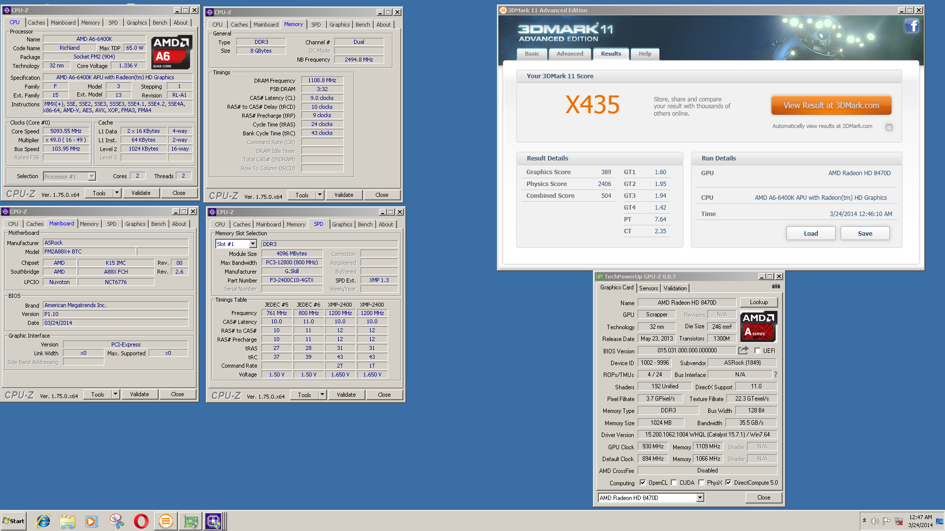Click Validate in CPU-Z Memory window
The image size is (945, 531).
click(x=344, y=195)
